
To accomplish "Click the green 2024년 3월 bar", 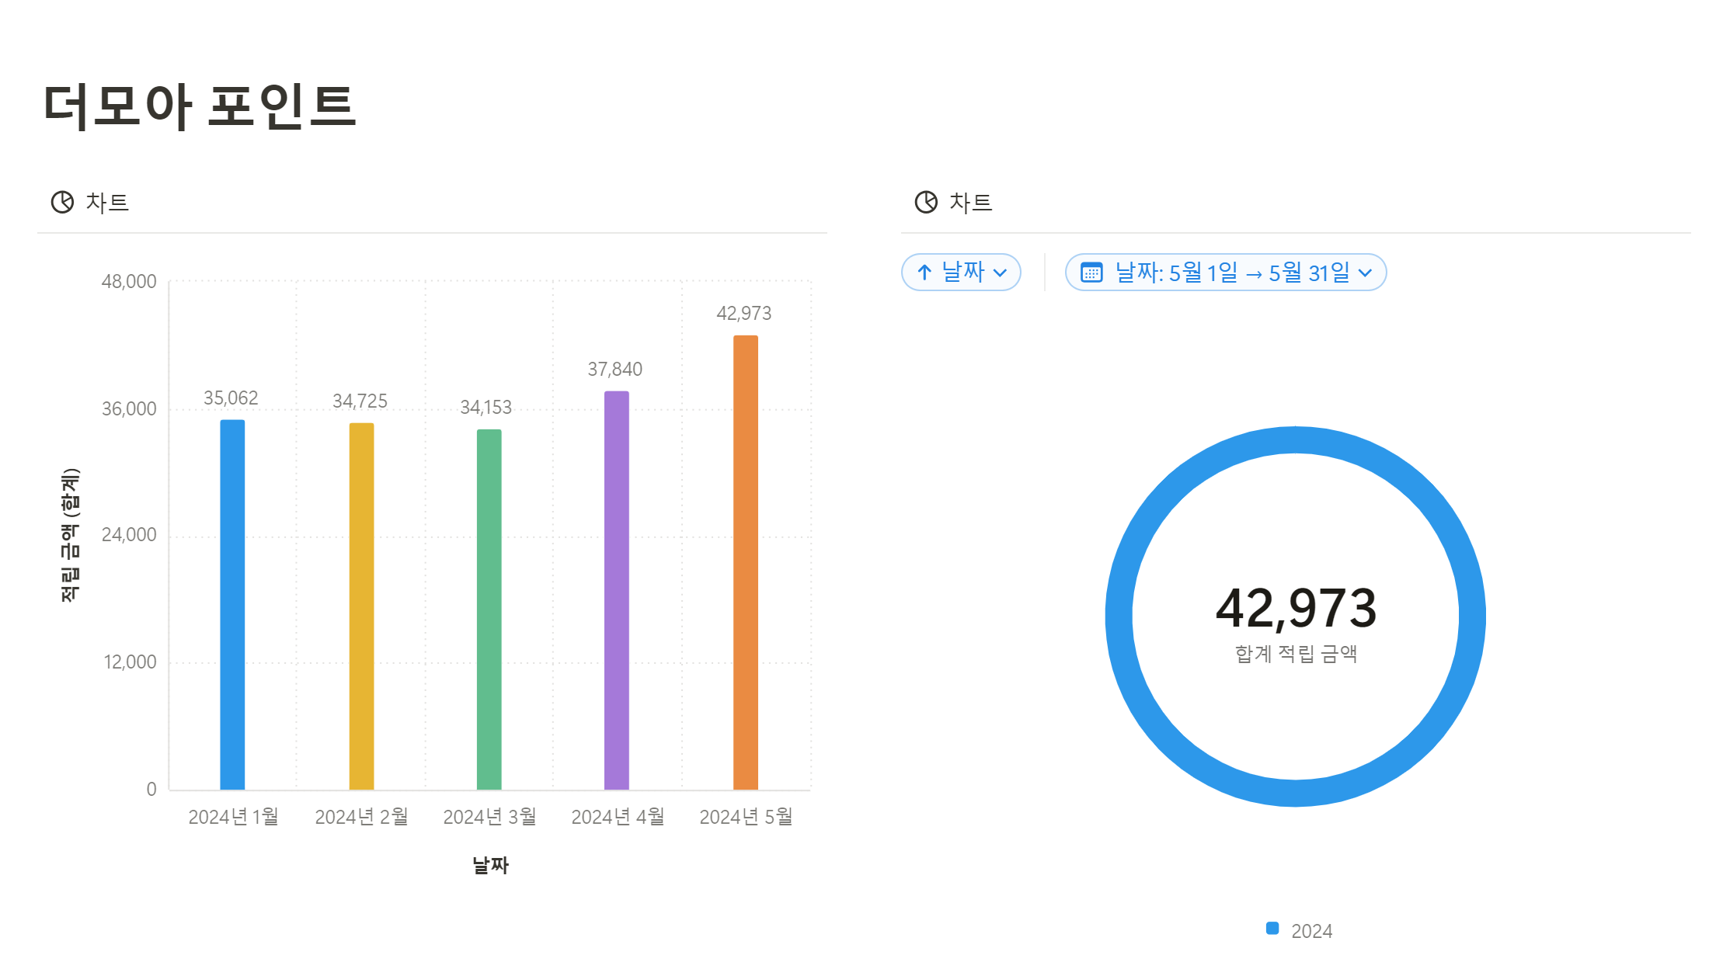I will point(489,610).
